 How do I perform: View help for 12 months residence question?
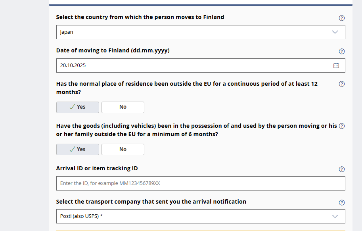tap(342, 84)
